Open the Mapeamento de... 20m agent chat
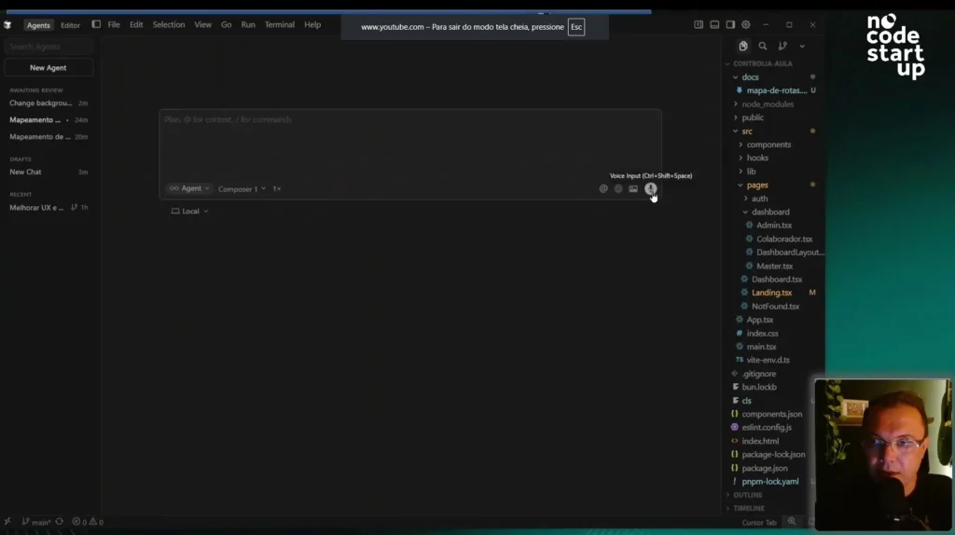 48,137
